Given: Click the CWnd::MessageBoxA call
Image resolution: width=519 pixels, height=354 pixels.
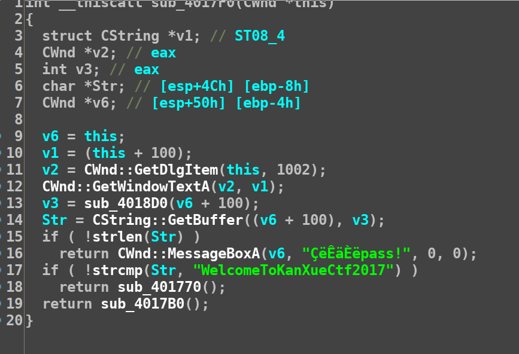Looking at the screenshot, I should tap(189, 254).
